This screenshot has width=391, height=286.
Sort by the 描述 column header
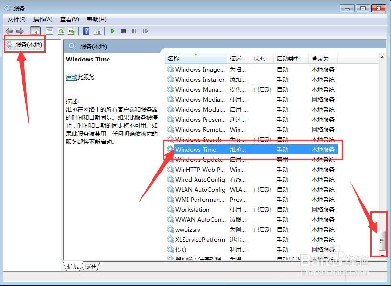(x=238, y=59)
